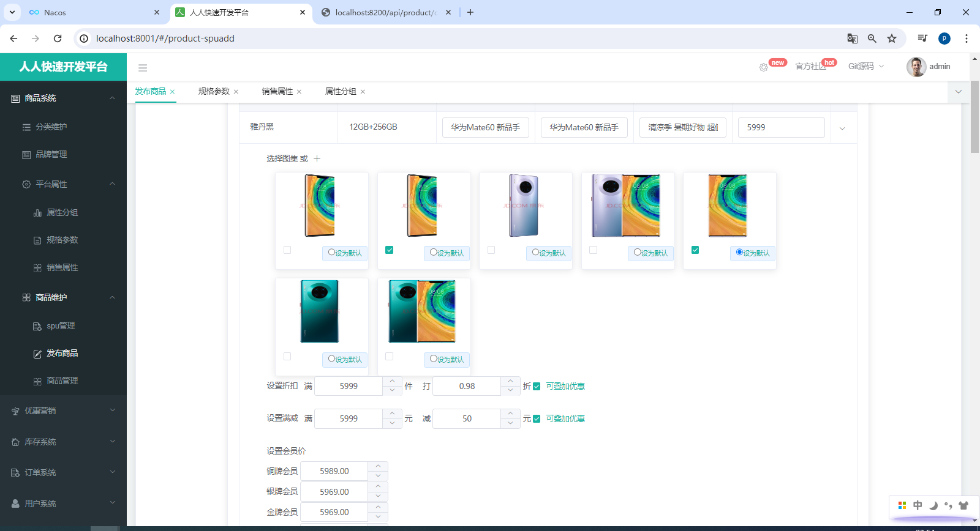Click the 销售属性 grid icon
Viewport: 980px width, 531px height.
pyautogui.click(x=37, y=268)
